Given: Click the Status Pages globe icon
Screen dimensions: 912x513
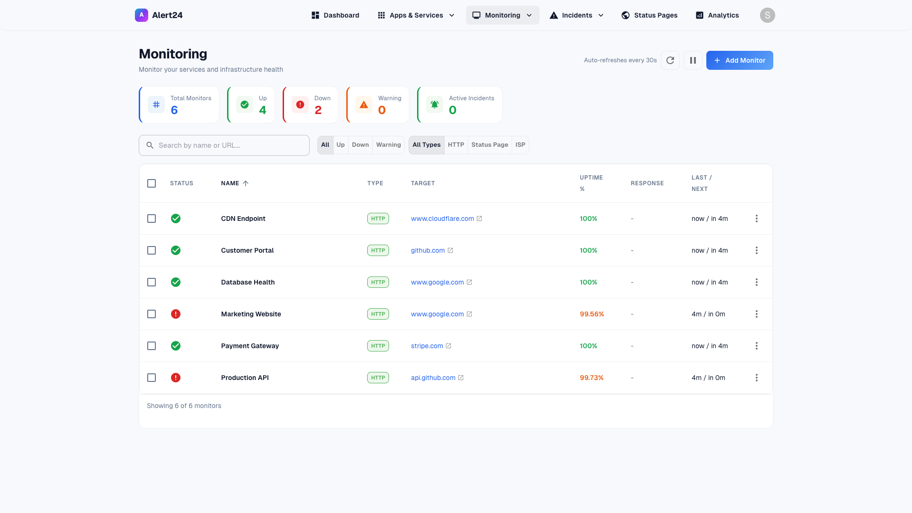Looking at the screenshot, I should [625, 15].
